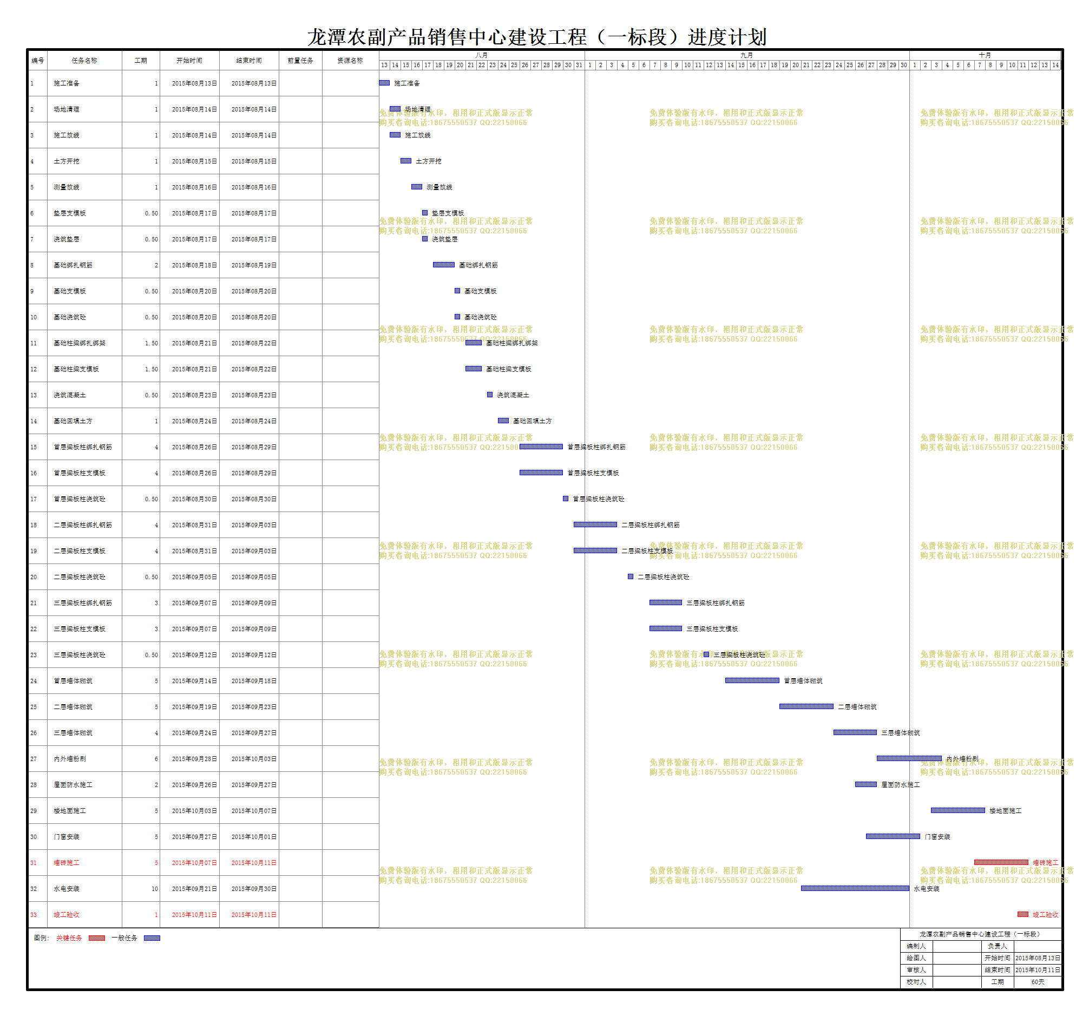The image size is (1089, 1016).
Task: Click 首层梁板柱浇筑砼 in the task name column
Action: (80, 499)
